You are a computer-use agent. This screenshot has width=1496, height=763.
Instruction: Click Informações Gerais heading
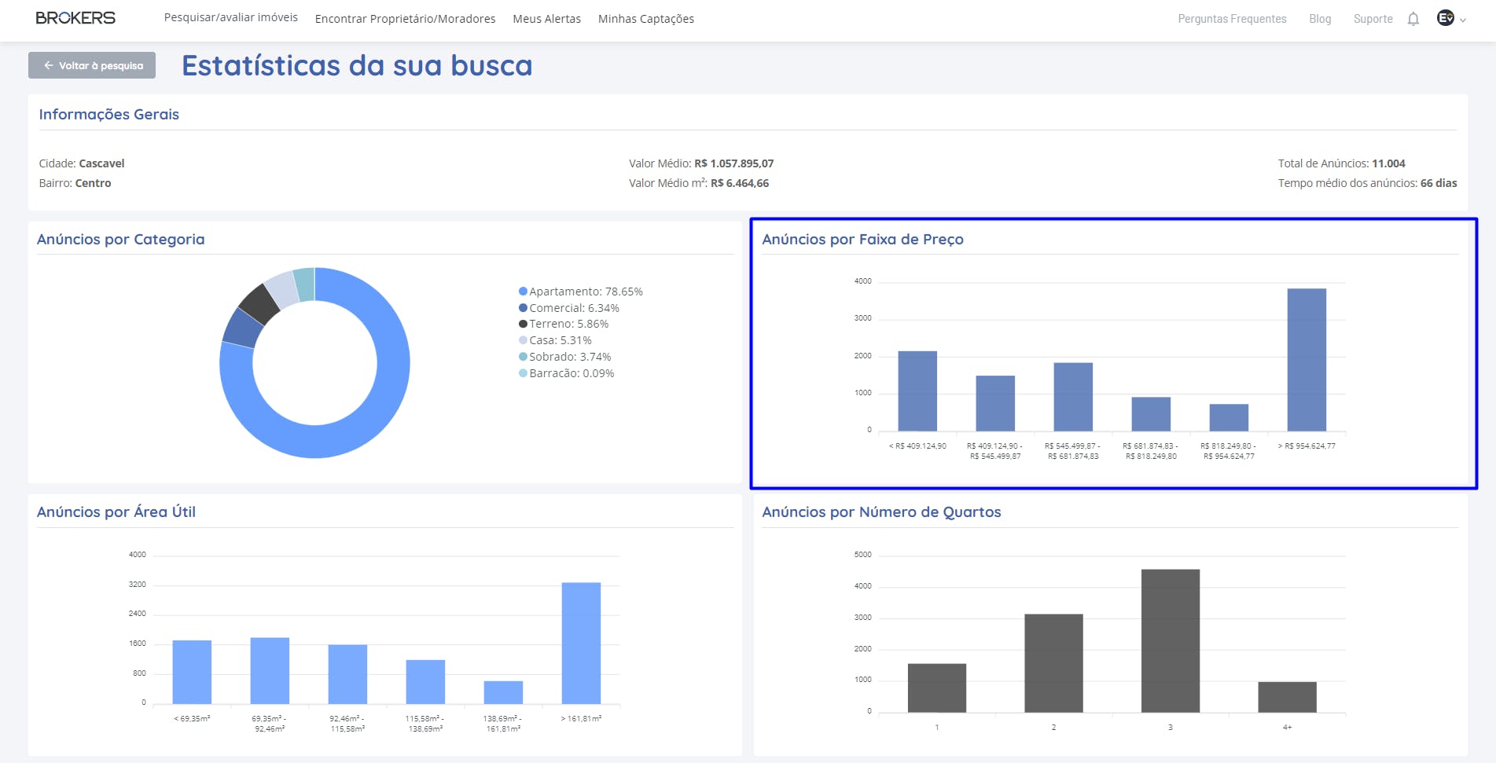tap(109, 115)
